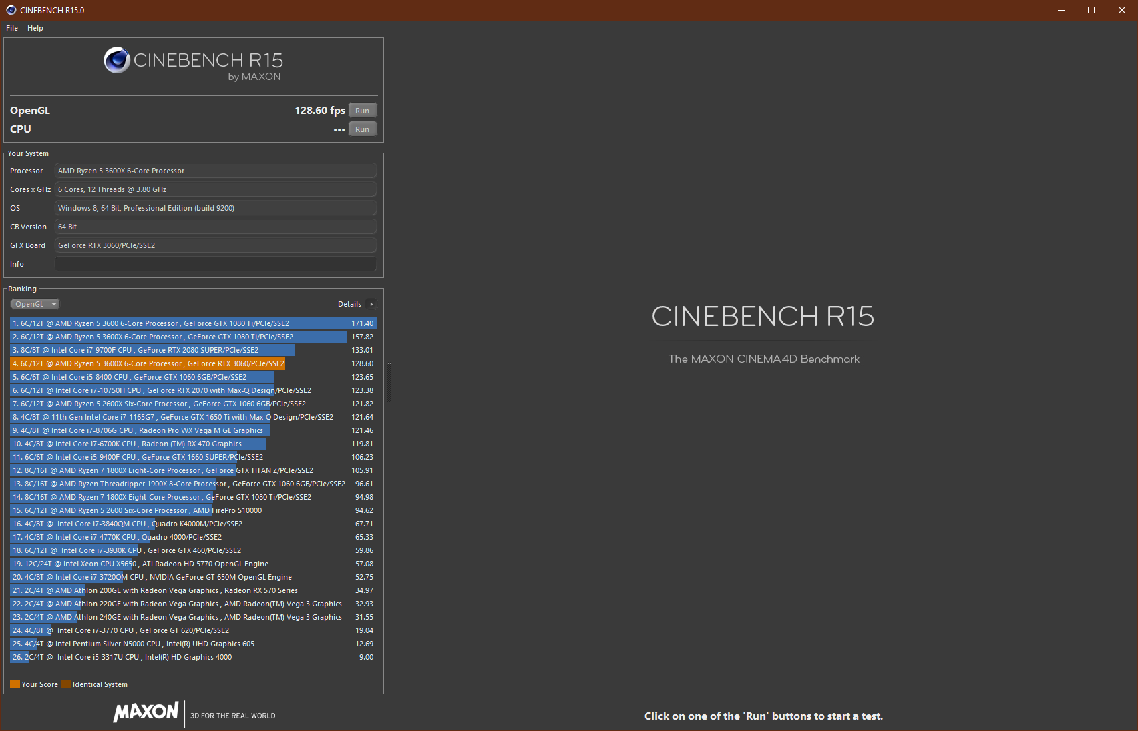Click the CB Version 64 Bit field
The height and width of the screenshot is (731, 1138).
216,227
